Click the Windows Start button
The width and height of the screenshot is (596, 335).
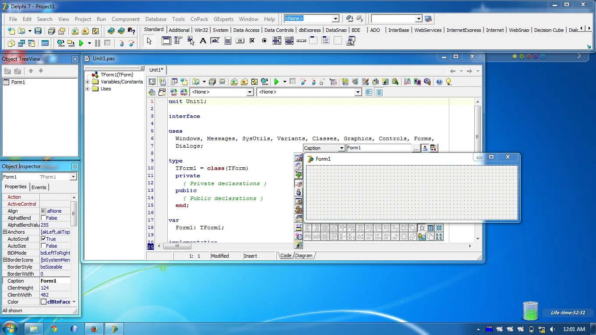pos(10,328)
